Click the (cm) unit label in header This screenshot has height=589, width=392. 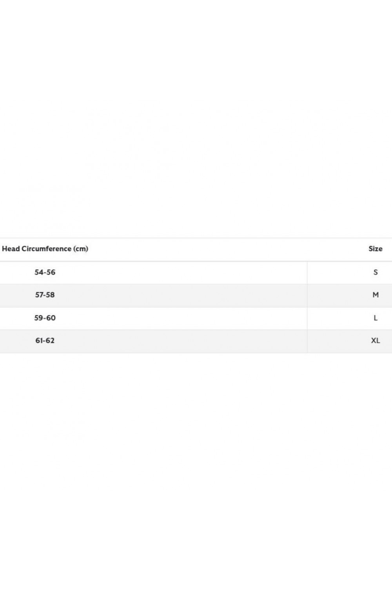pyautogui.click(x=81, y=249)
